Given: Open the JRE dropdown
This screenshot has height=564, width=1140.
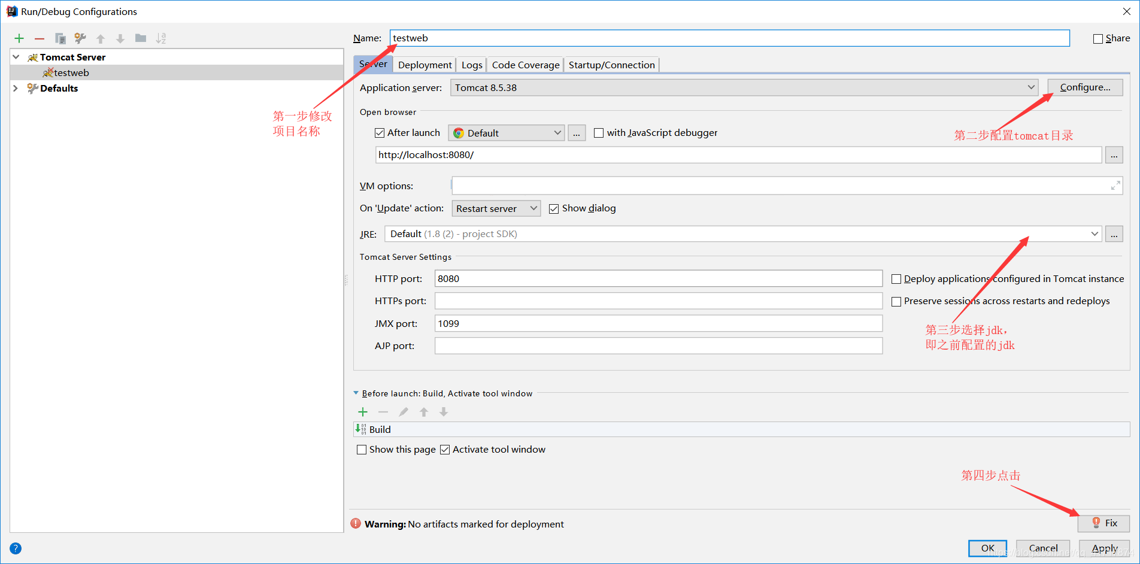Looking at the screenshot, I should [x=743, y=234].
